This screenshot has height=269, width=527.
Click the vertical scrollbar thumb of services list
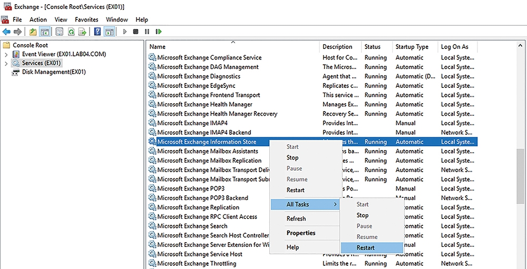click(x=520, y=176)
